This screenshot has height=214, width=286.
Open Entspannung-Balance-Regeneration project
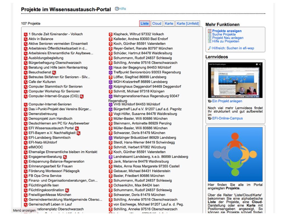(56, 162)
